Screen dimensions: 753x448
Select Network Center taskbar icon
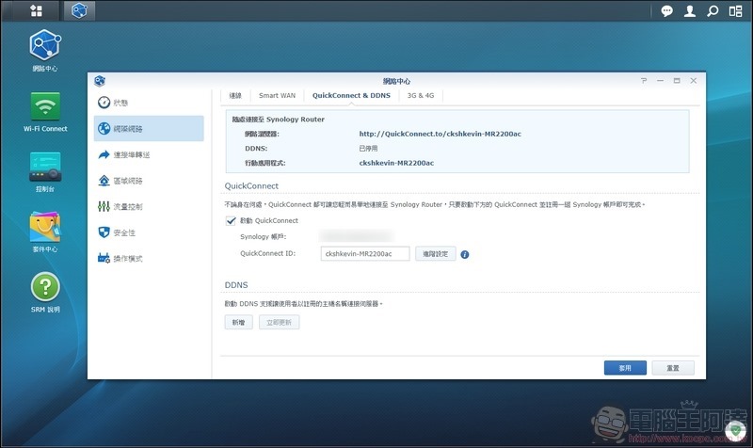click(x=79, y=10)
